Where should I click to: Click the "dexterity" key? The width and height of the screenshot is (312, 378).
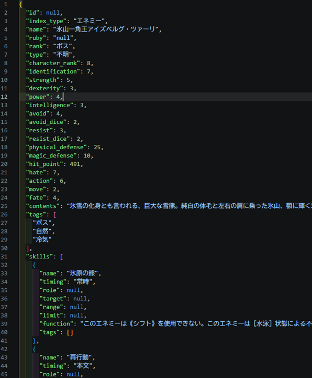(x=44, y=88)
